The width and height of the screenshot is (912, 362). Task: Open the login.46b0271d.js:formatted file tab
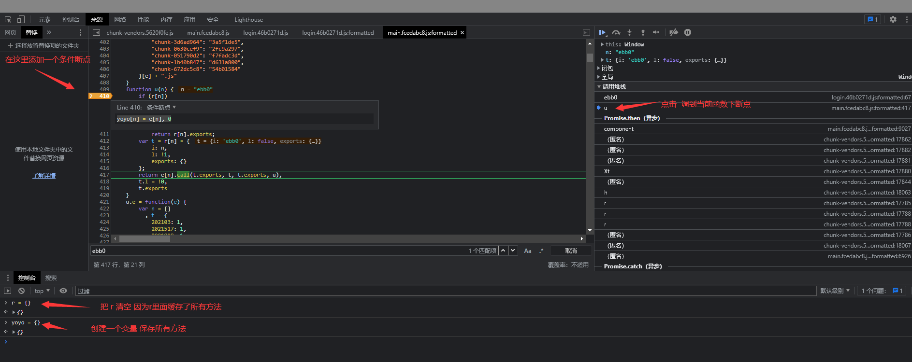click(338, 32)
